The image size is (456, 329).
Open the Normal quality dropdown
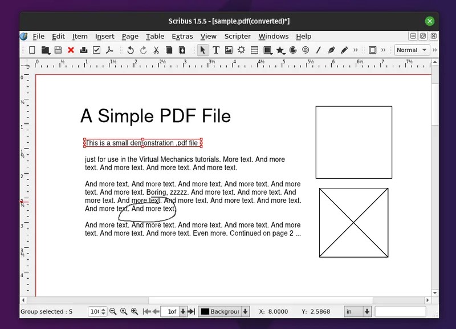coord(412,50)
